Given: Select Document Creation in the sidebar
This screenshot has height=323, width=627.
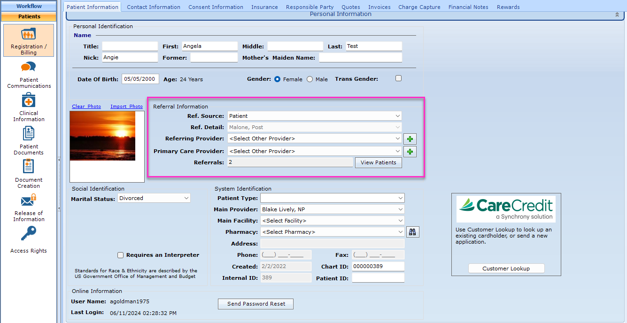Looking at the screenshot, I should (28, 173).
